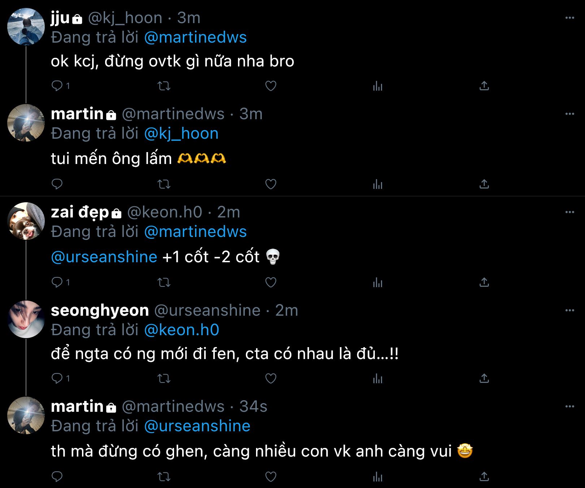This screenshot has width=585, height=488.
Task: Open the @keon.h0 reply-to link
Action: (x=182, y=330)
